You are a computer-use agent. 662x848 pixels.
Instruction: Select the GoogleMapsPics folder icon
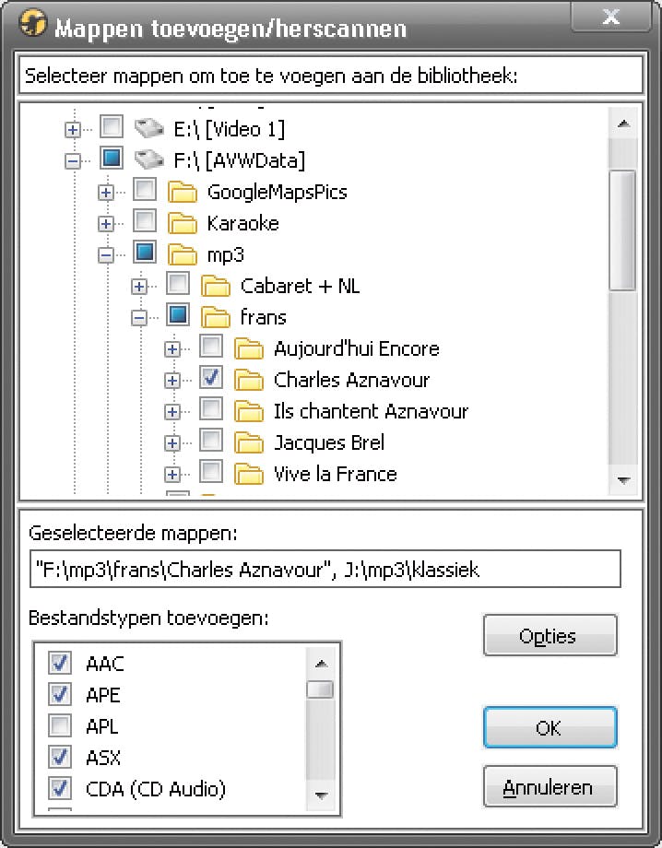tap(183, 192)
